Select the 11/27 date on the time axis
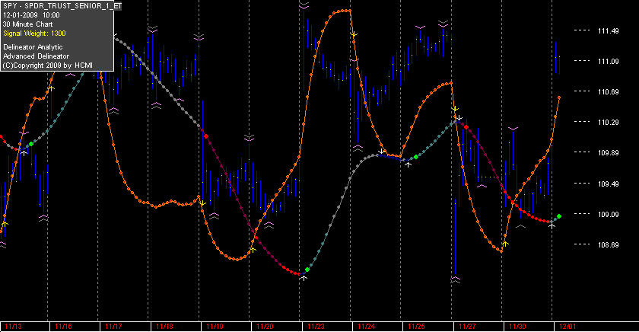 [x=467, y=327]
